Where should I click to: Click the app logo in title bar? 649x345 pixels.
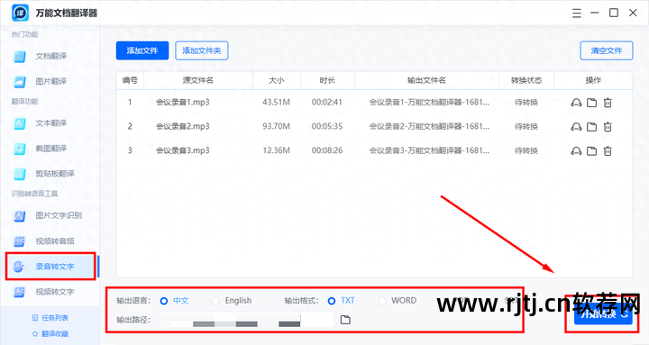pos(20,14)
